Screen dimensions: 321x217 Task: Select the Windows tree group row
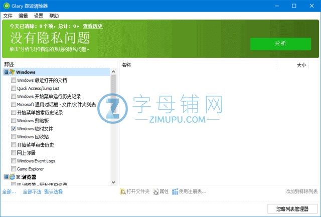(57, 72)
